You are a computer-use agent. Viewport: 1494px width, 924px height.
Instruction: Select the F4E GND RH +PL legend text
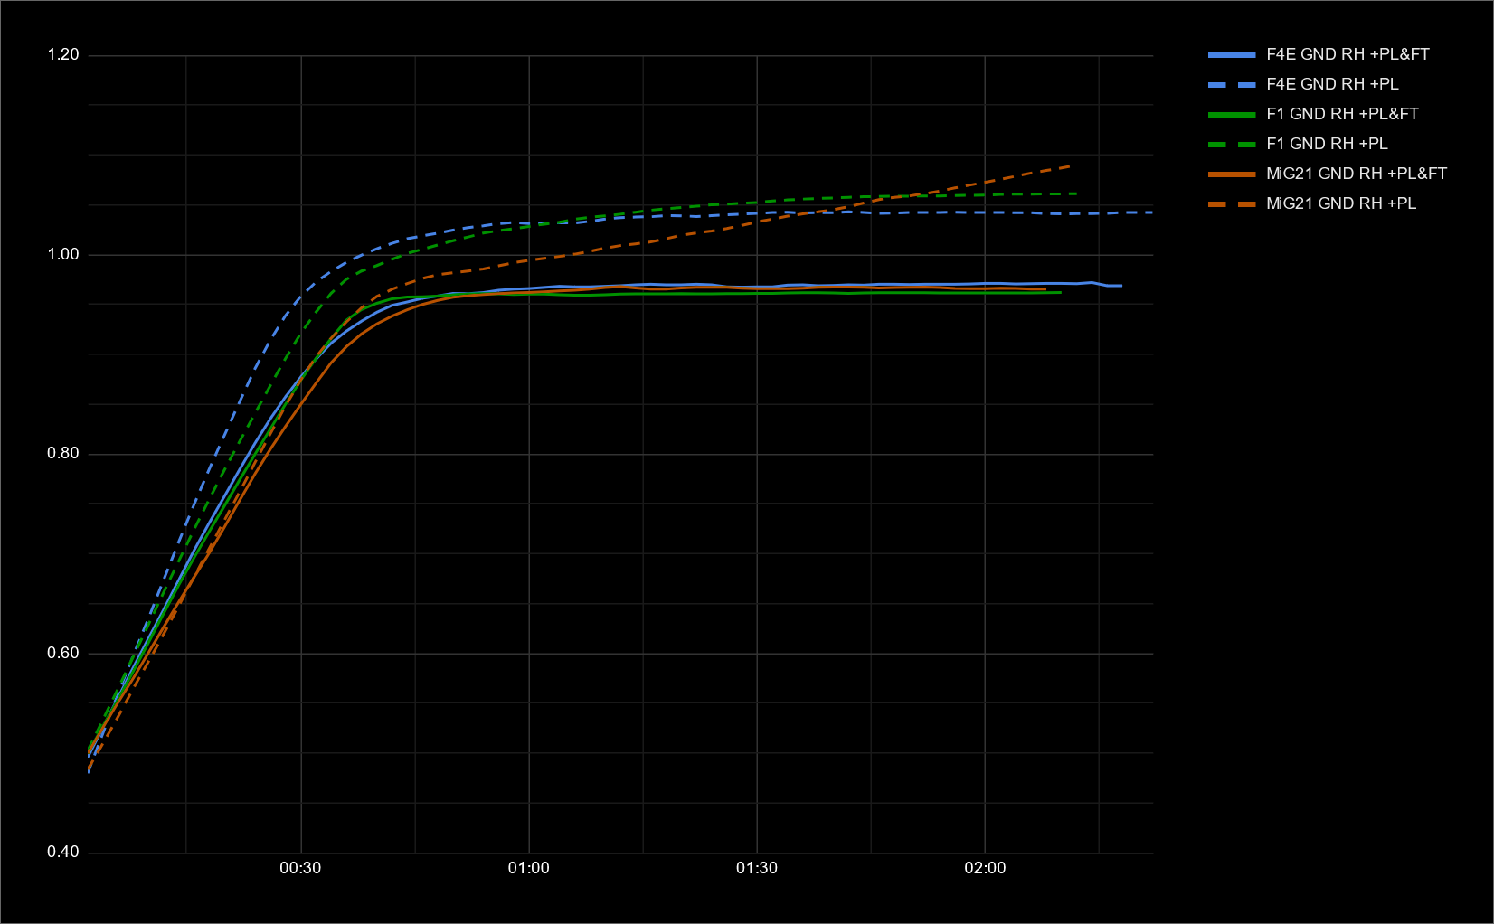tap(1331, 84)
